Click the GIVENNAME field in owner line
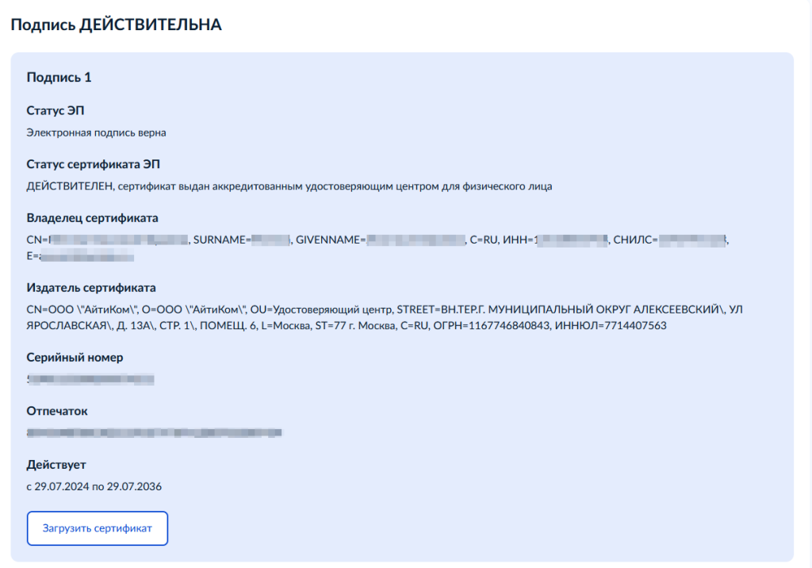The image size is (812, 568). [381, 240]
